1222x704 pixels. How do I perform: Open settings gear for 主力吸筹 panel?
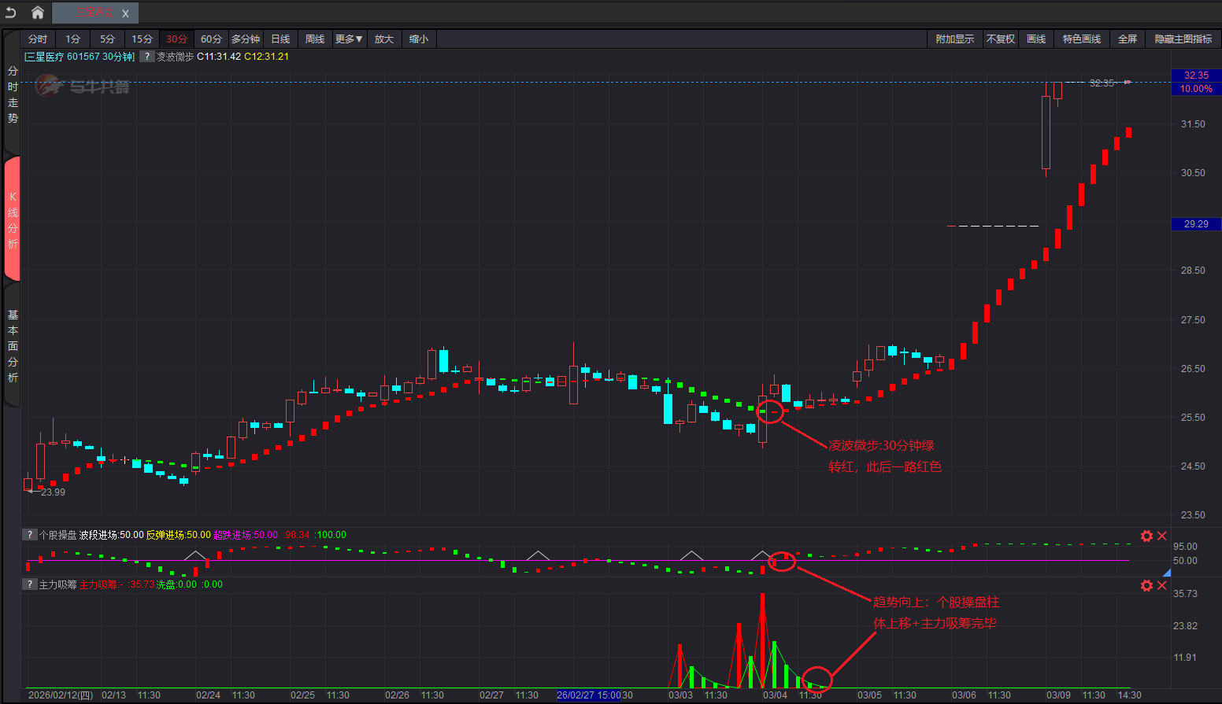(x=1146, y=585)
